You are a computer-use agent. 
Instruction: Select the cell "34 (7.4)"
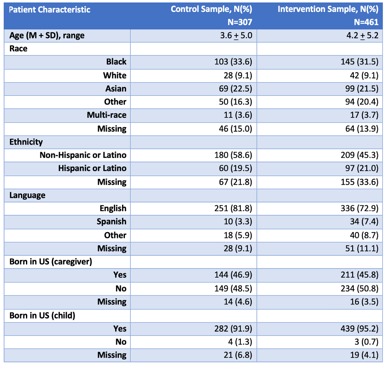[x=364, y=222]
